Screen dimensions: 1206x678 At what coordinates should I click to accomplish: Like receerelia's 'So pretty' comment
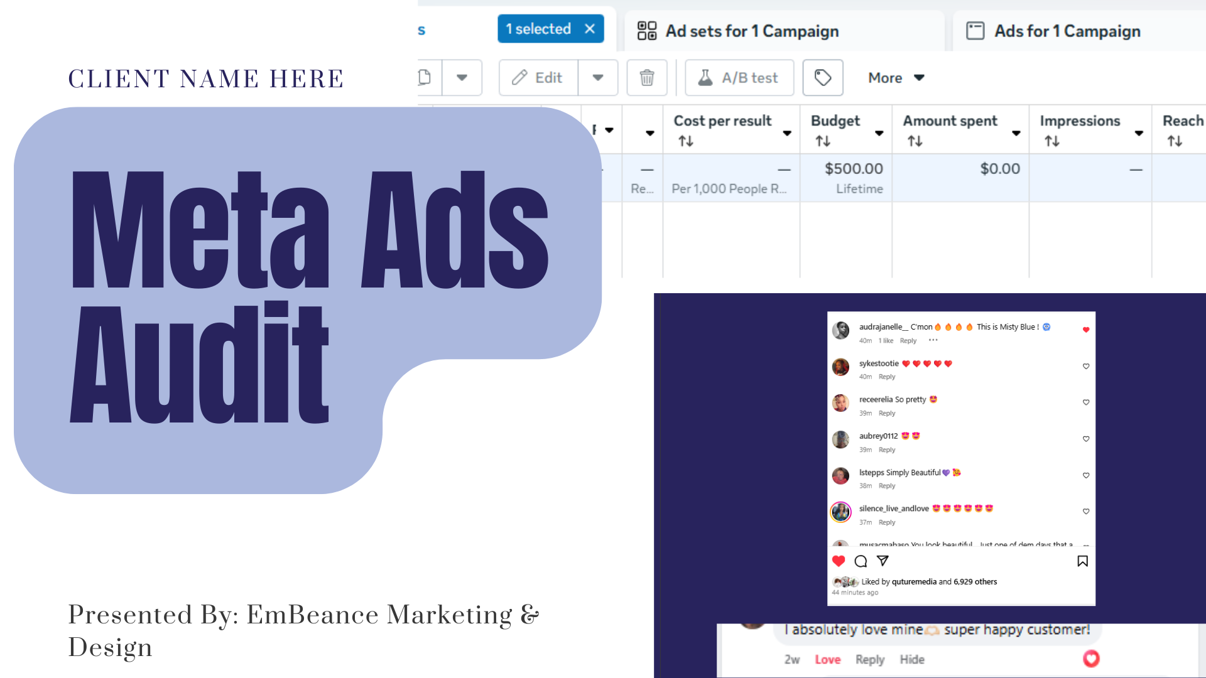coord(1085,402)
